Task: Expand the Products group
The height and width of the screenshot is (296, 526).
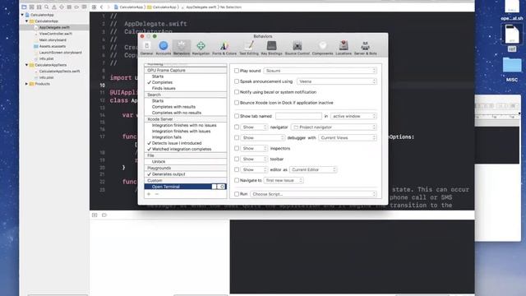Action: (26, 84)
